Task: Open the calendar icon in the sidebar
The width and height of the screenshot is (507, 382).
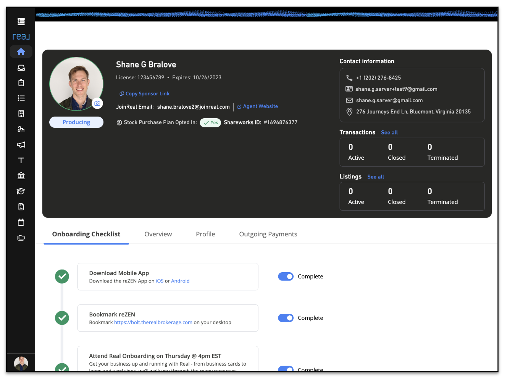Action: 21,222
